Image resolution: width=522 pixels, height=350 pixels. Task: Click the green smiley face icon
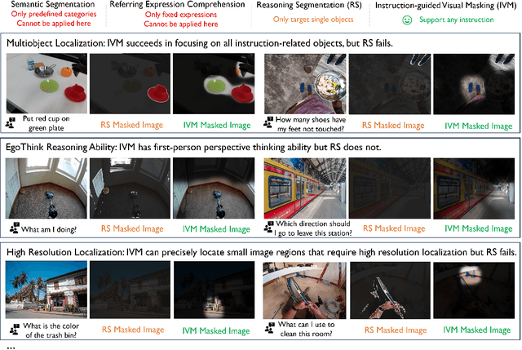point(407,20)
